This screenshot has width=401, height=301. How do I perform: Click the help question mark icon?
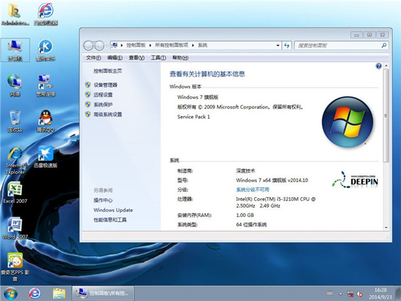(378, 66)
